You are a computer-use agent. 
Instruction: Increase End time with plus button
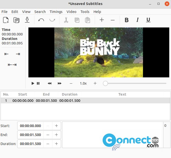(x=56, y=135)
